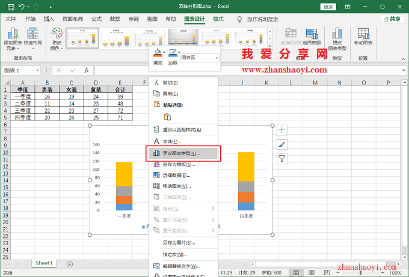Image resolution: width=409 pixels, height=277 pixels.
Task: Open the Formulas tab
Action: 96,19
